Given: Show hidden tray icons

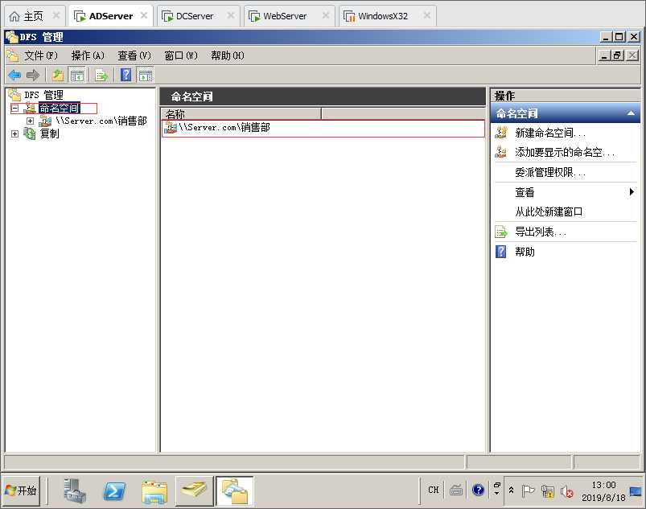Looking at the screenshot, I should coord(512,490).
